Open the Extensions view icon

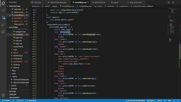3,31
